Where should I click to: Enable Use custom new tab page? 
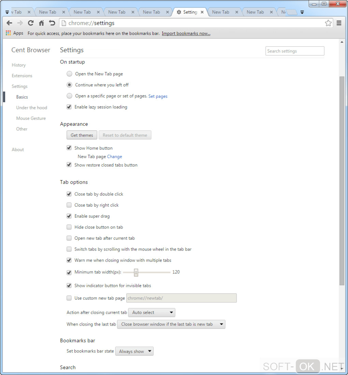coord(69,298)
